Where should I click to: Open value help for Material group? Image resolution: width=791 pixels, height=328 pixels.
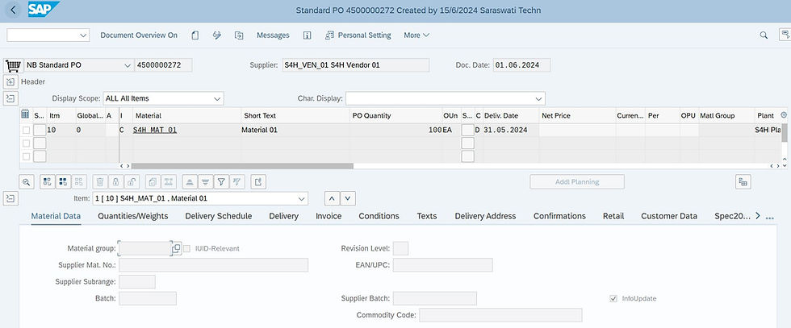click(176, 248)
